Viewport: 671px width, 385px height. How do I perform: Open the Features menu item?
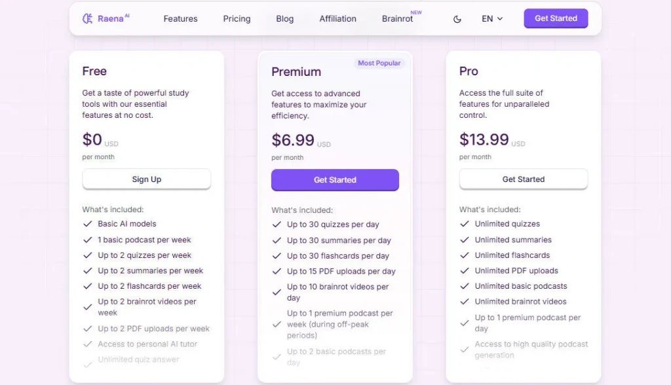[180, 19]
